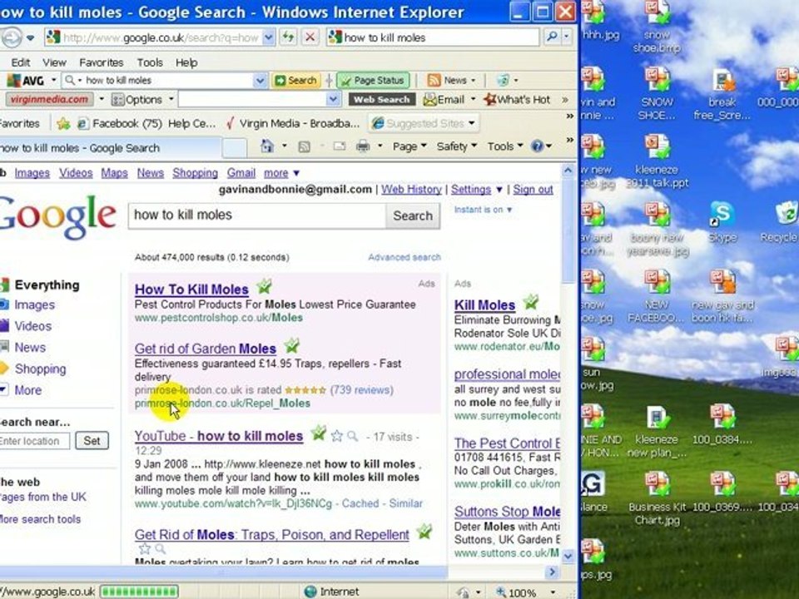Click the horizontal scrollbar right arrow
Viewport: 799px width, 599px height.
(552, 572)
